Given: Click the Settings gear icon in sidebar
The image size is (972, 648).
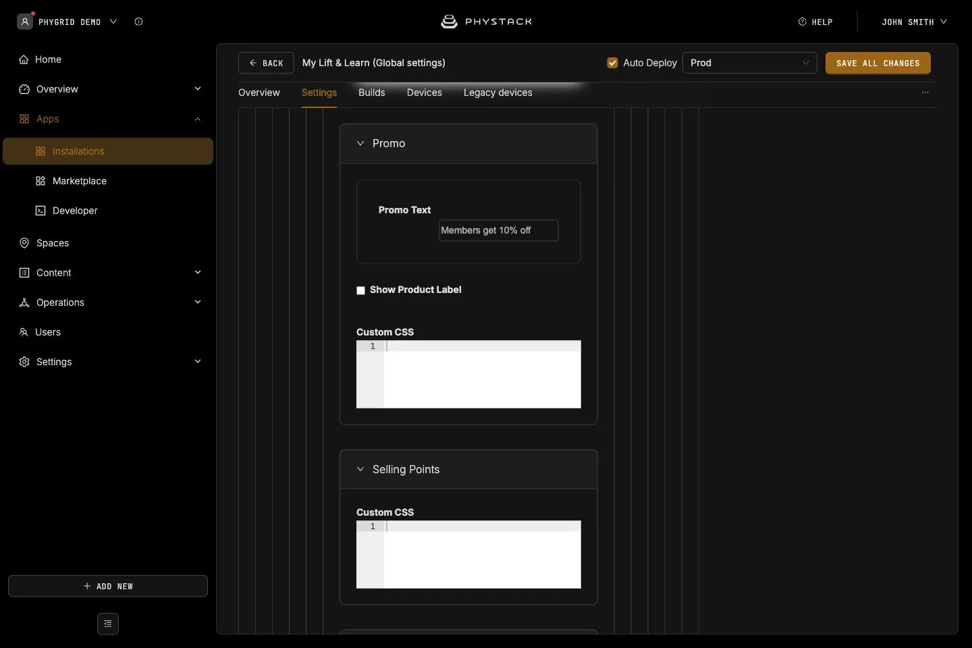Looking at the screenshot, I should tap(24, 362).
